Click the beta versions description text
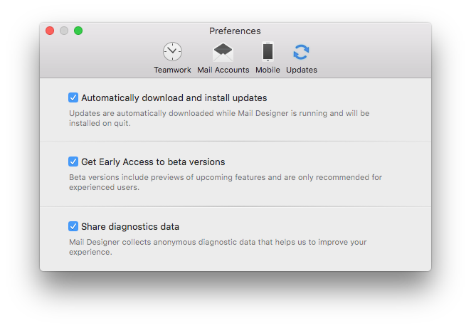Viewport: 471px width, 328px height. tap(226, 182)
